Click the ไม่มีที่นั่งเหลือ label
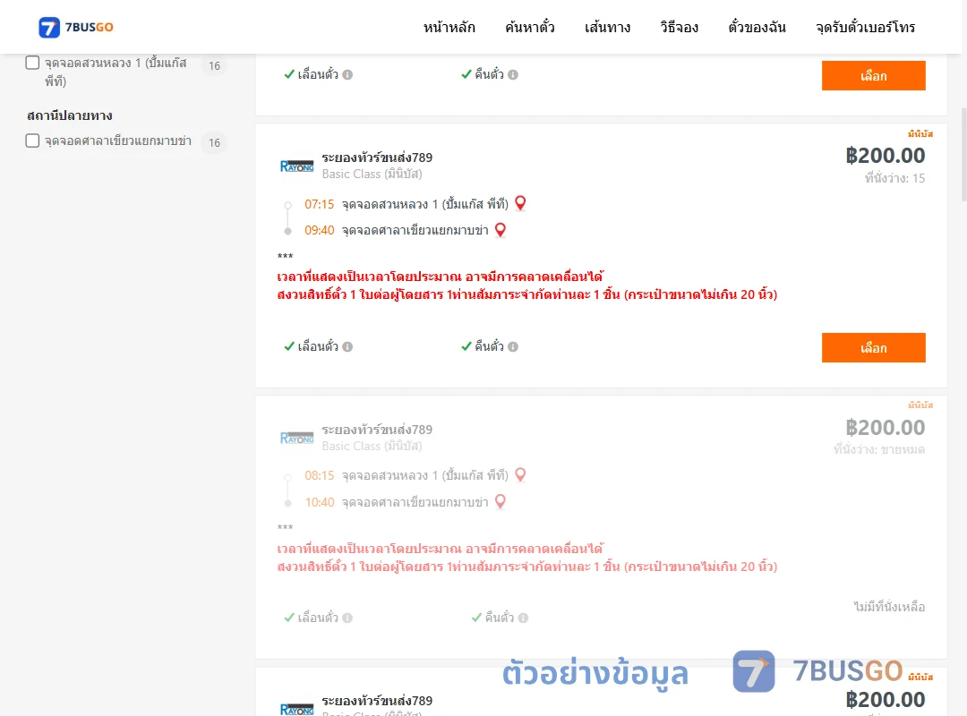This screenshot has width=967, height=716. 889,607
